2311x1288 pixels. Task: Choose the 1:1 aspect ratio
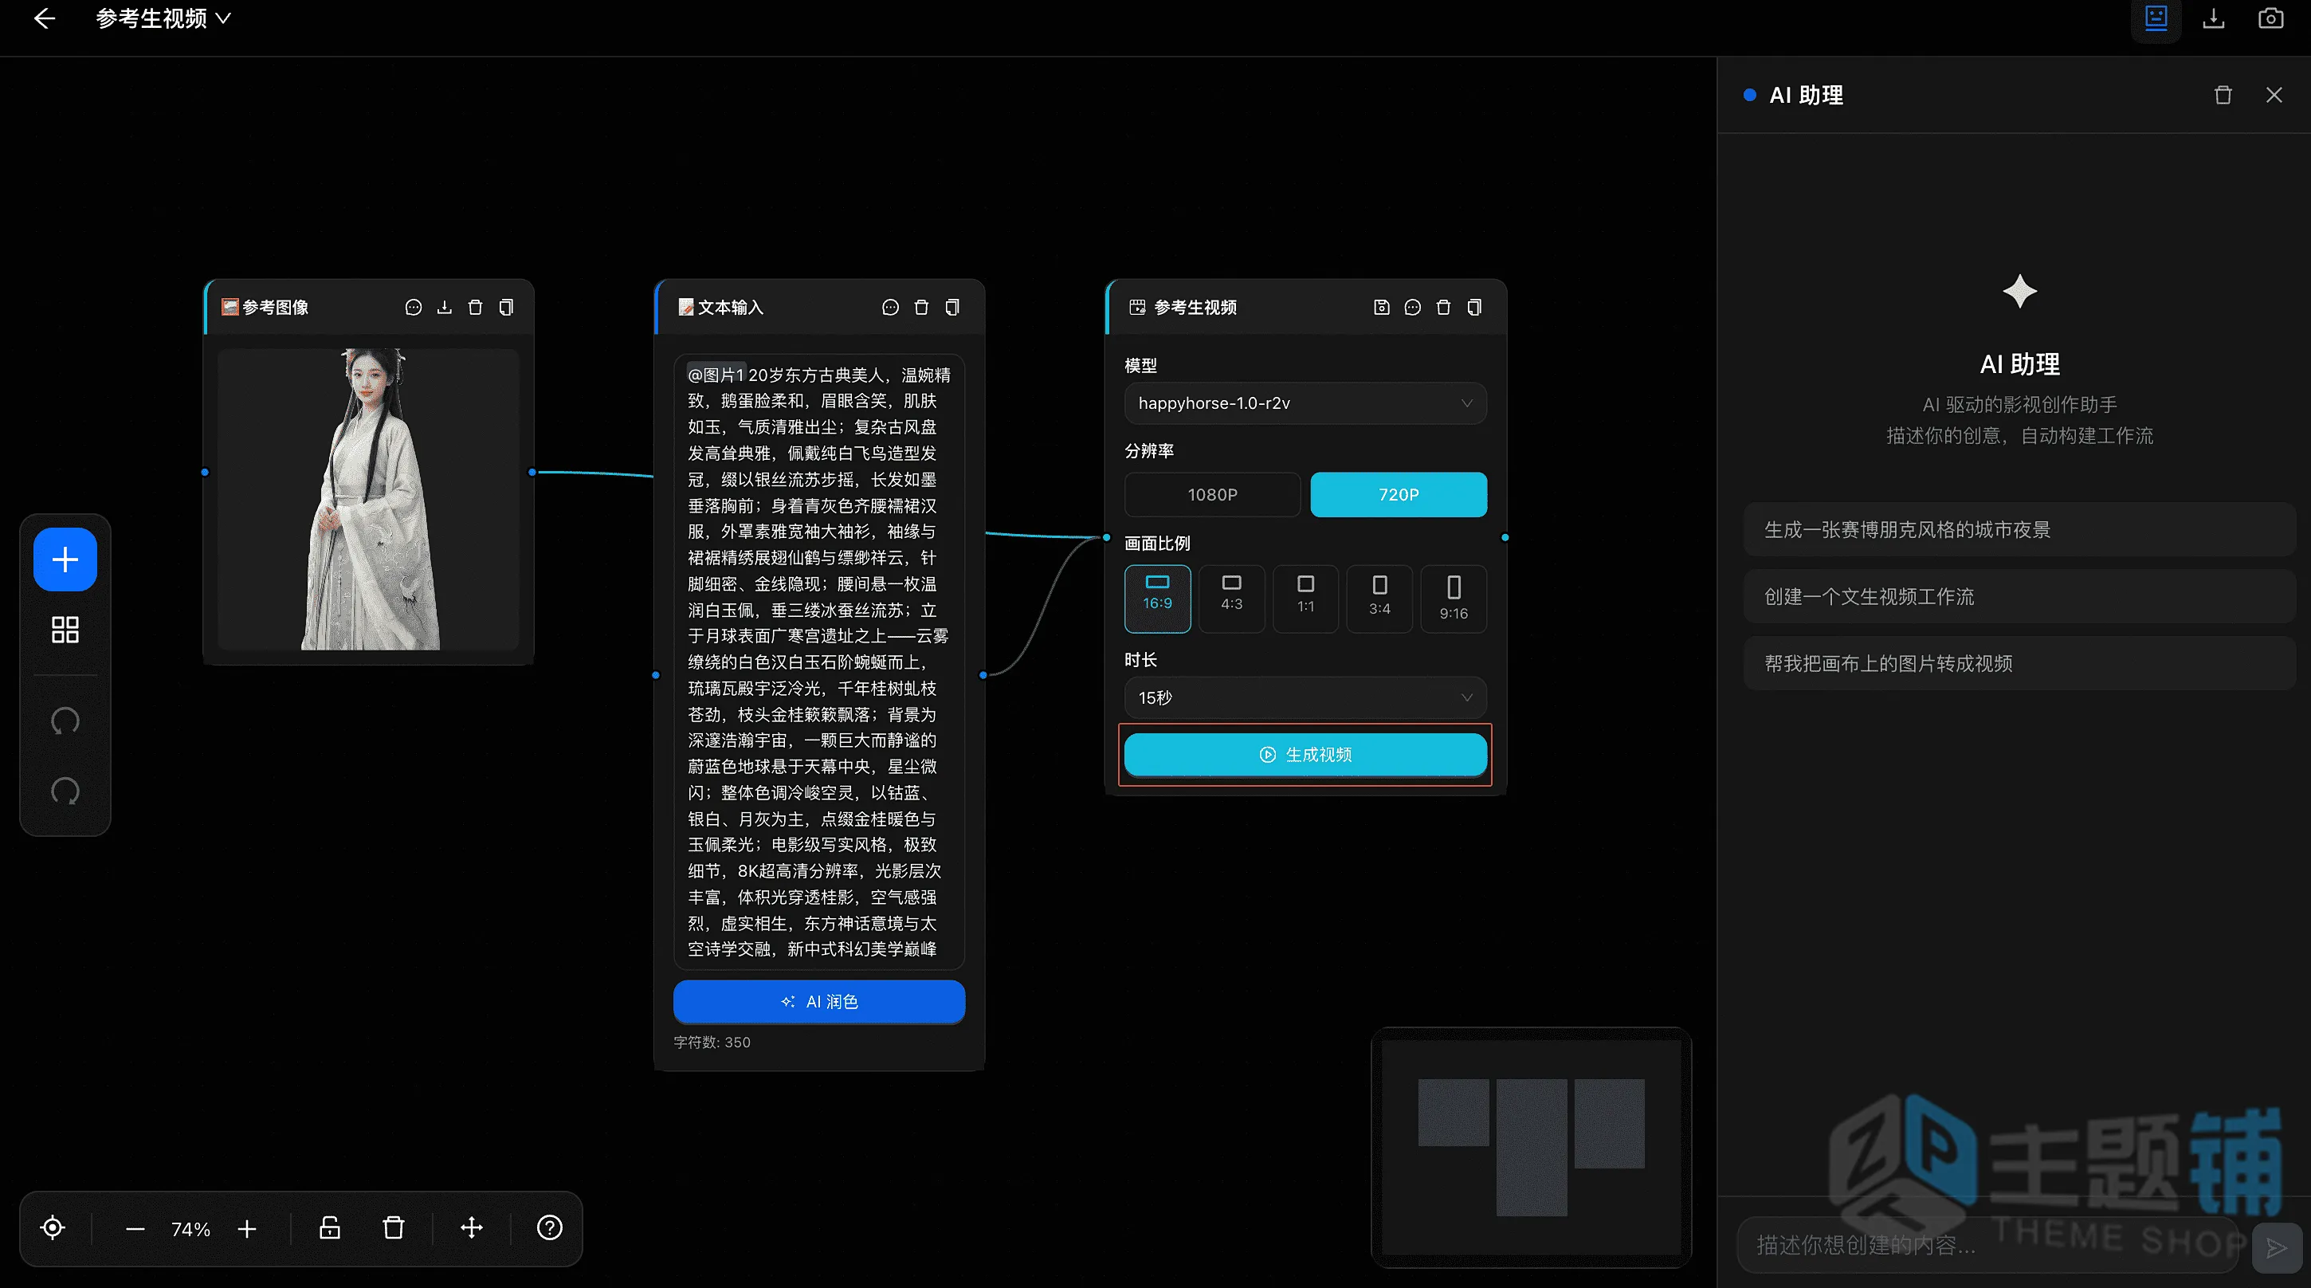[1305, 599]
